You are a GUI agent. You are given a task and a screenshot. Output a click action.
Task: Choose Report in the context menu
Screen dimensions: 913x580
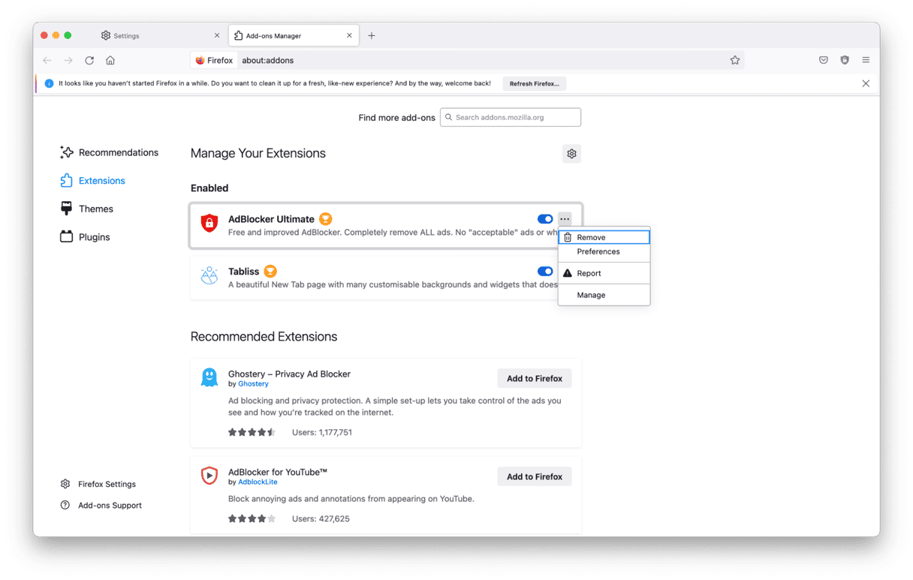[604, 273]
